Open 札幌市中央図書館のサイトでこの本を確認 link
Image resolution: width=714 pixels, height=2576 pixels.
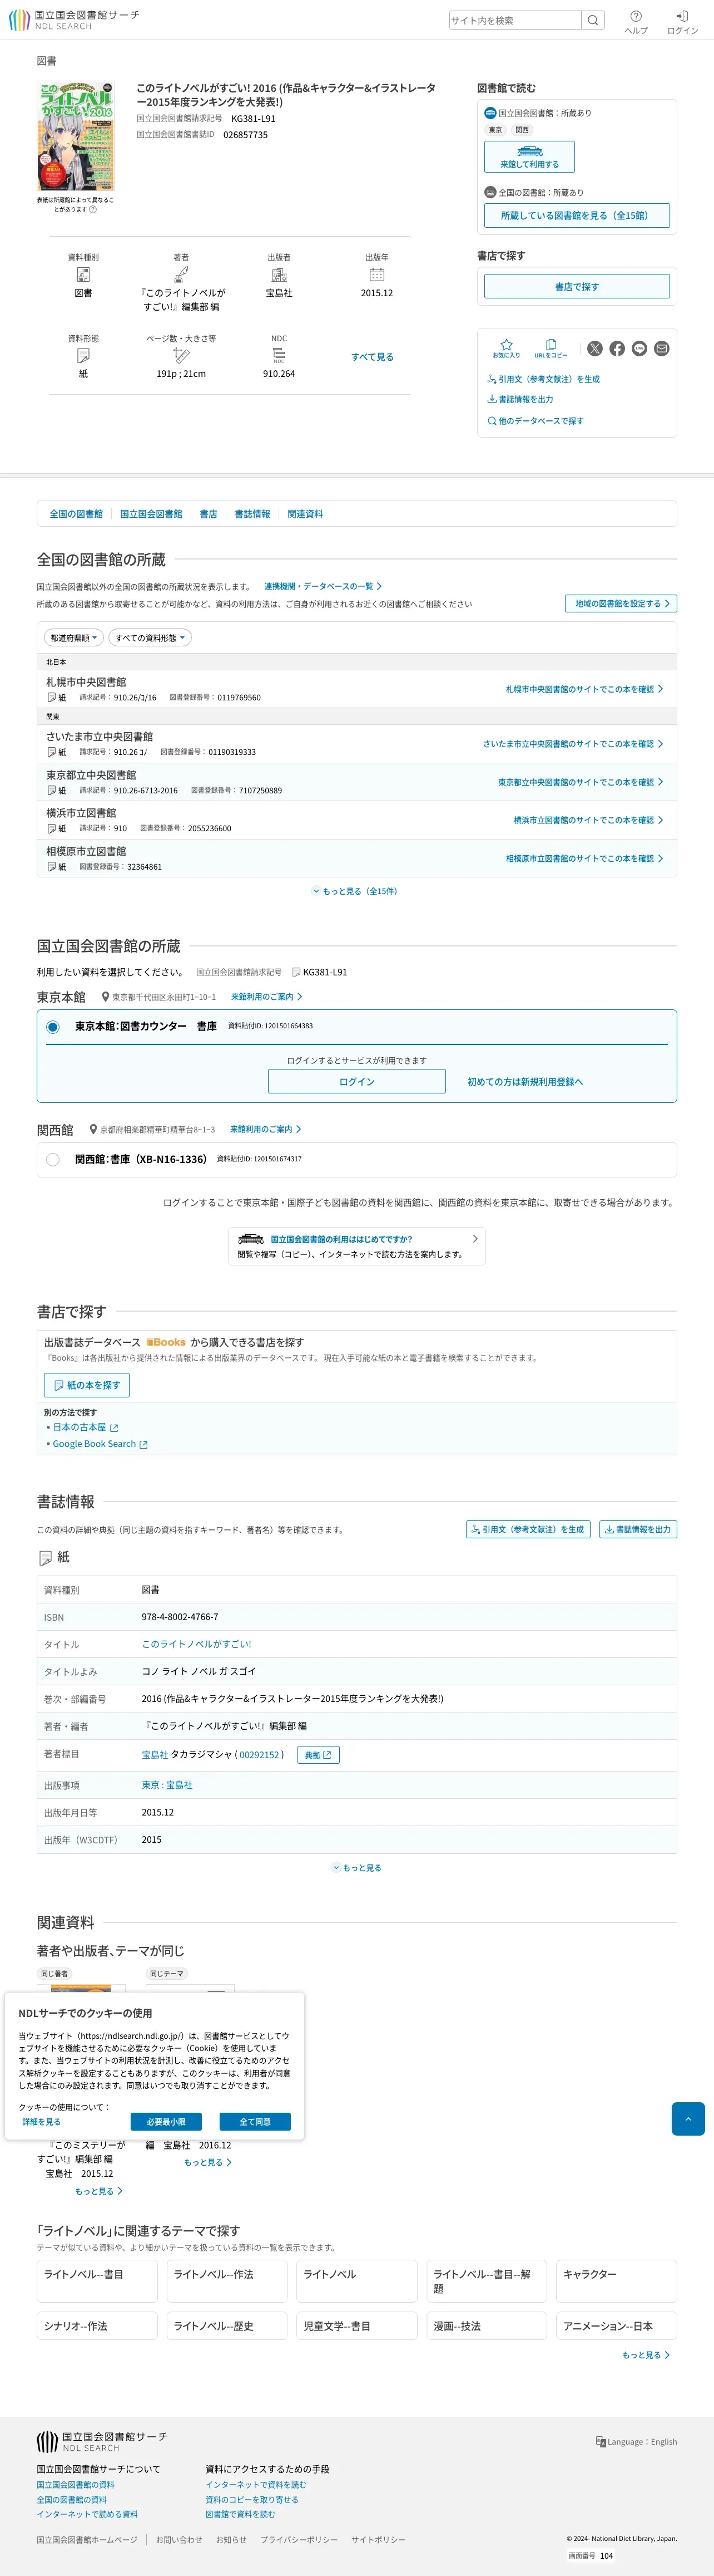pyautogui.click(x=584, y=689)
